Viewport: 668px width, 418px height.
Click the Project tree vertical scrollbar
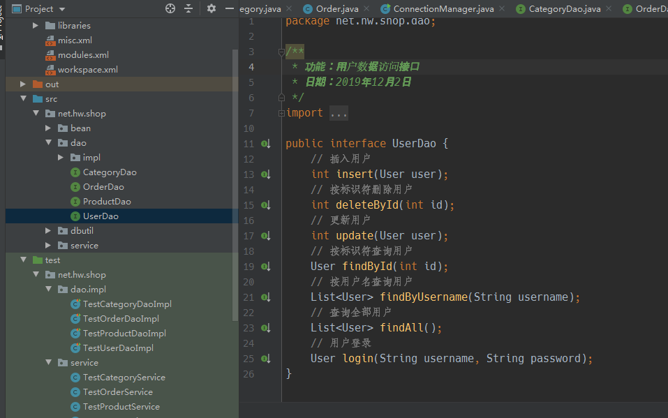(x=235, y=186)
